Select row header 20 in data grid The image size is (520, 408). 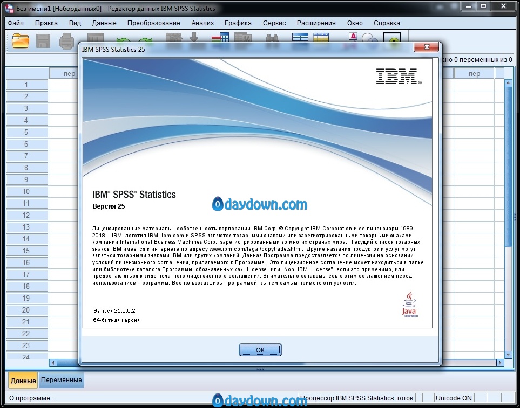click(x=26, y=310)
